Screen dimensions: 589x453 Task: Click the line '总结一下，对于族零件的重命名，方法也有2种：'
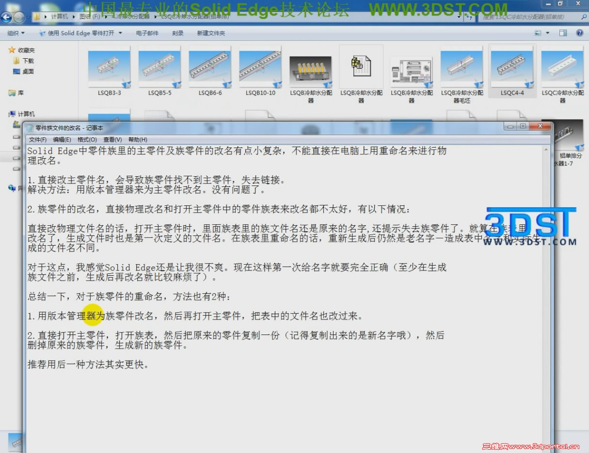(130, 297)
